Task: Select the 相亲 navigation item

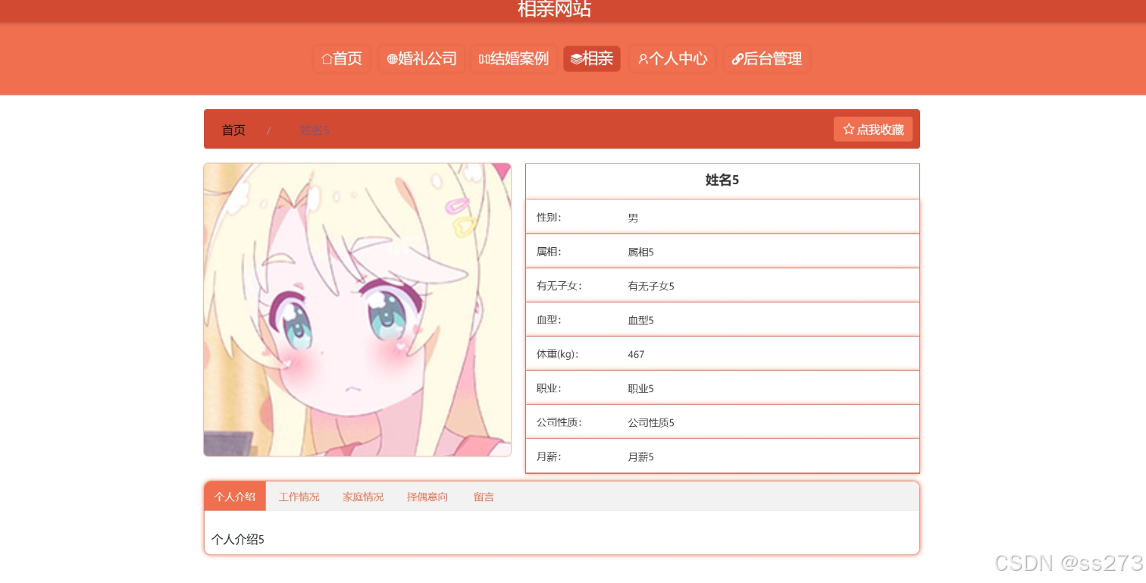Action: [x=592, y=59]
